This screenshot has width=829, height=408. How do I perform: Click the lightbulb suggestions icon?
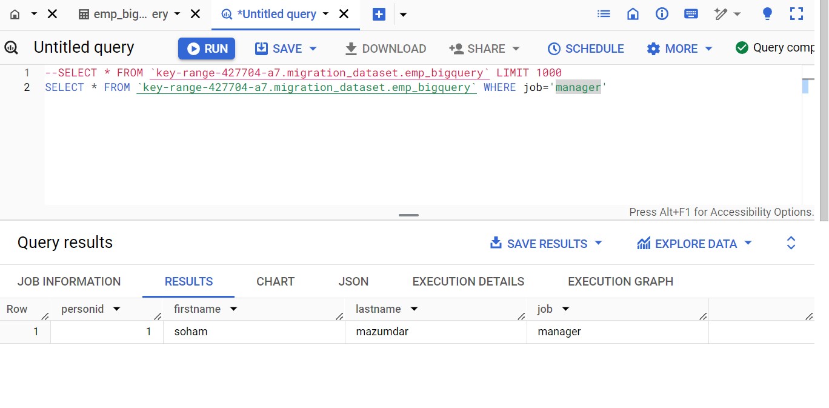[767, 13]
